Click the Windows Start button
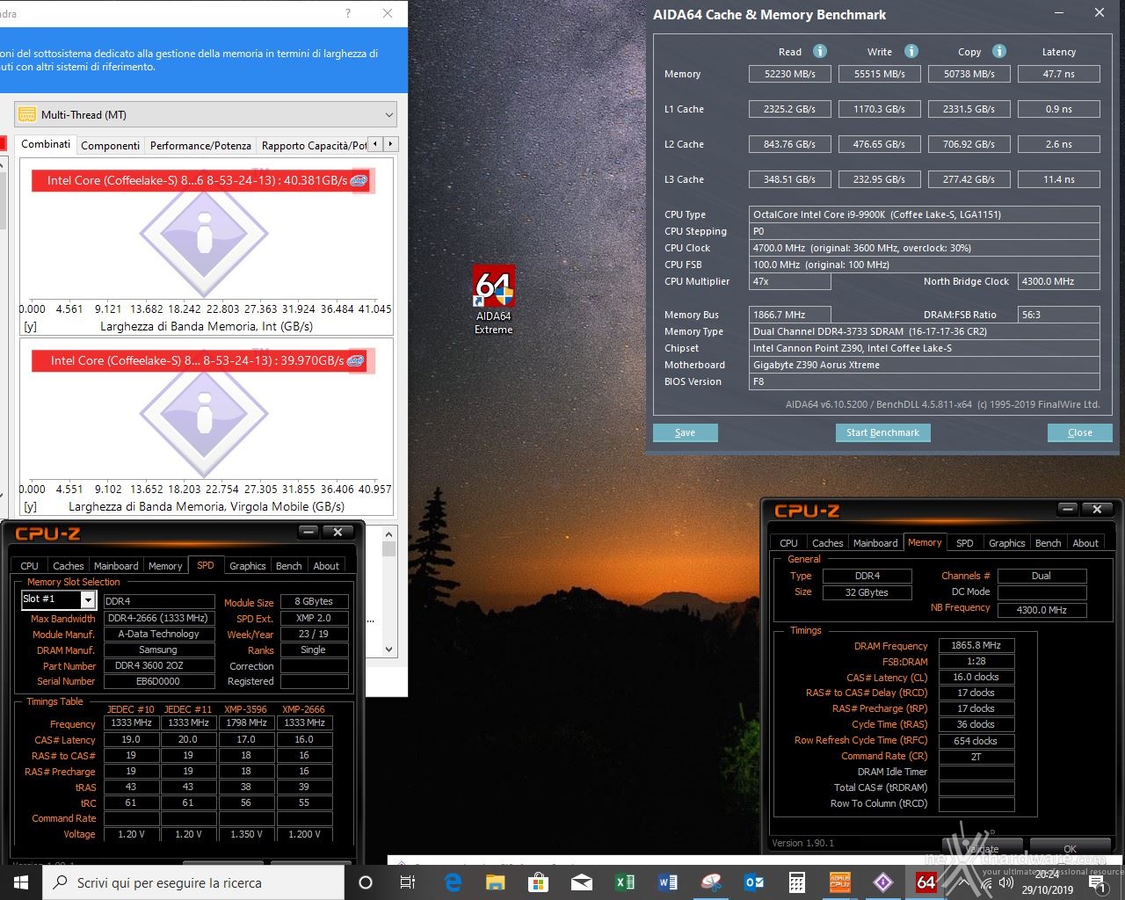 [20, 882]
